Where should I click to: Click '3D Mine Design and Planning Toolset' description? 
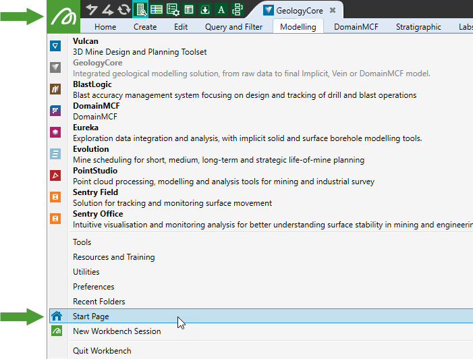140,52
